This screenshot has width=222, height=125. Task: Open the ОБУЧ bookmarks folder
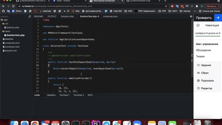[x=173, y=11]
